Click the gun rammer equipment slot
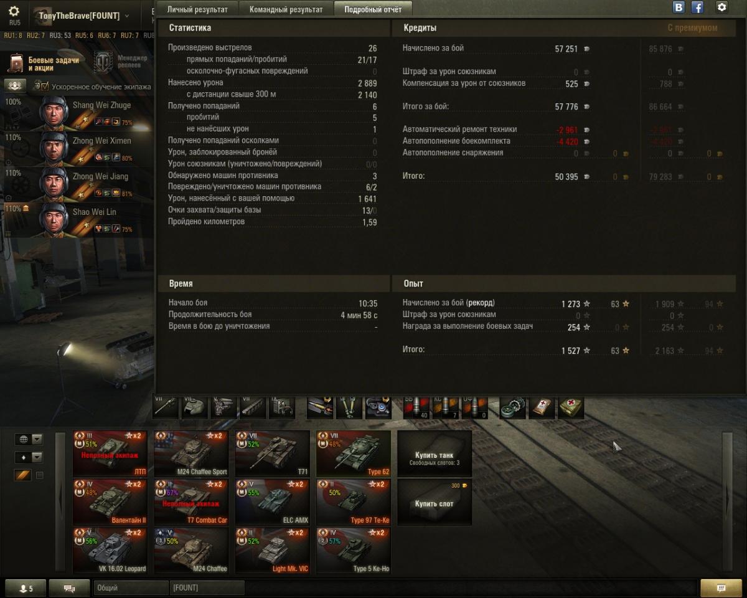The image size is (747, 598). point(320,407)
